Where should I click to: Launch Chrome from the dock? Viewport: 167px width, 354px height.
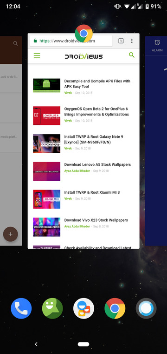tap(115, 308)
